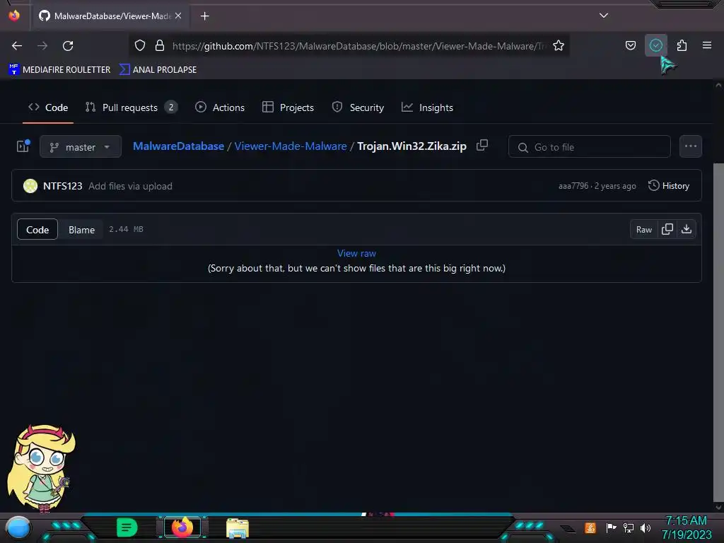Open MEDIAFIRE ROULETTER bookmark
This screenshot has width=724, height=543.
[x=59, y=70]
